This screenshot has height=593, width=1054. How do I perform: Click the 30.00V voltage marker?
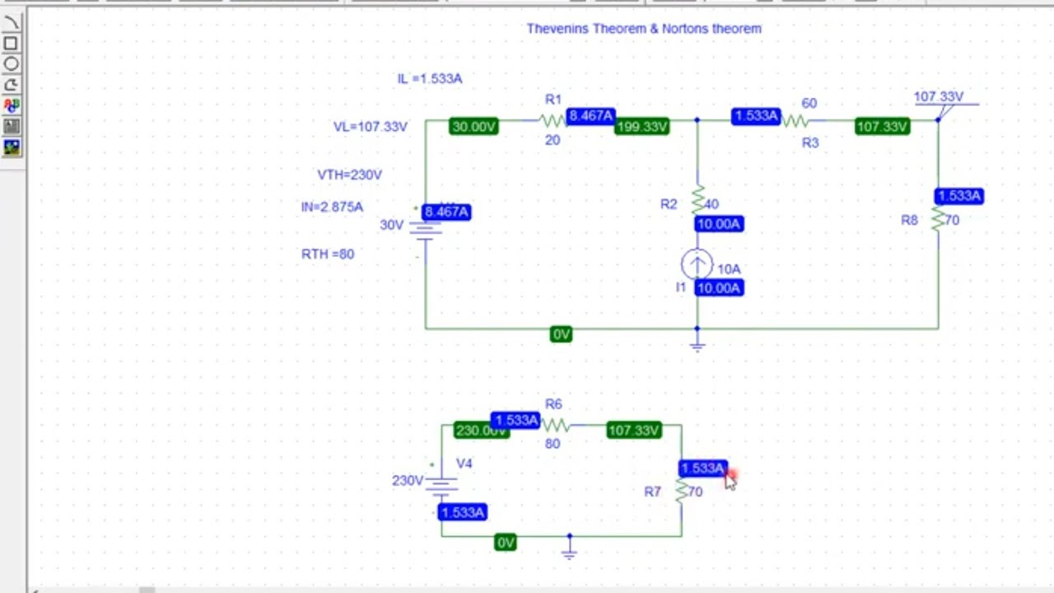coord(473,126)
